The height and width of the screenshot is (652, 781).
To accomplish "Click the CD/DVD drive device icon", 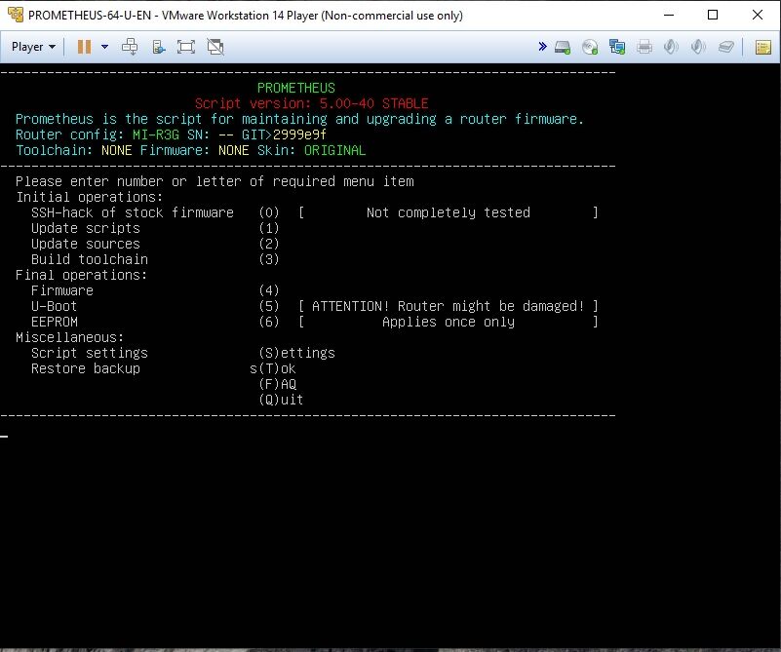I will tap(590, 48).
